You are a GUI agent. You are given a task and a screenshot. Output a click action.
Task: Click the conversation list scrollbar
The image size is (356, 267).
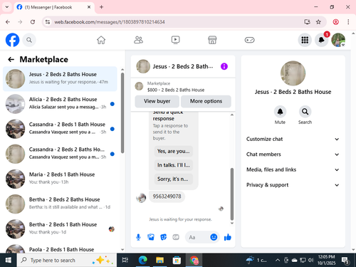pos(122,112)
